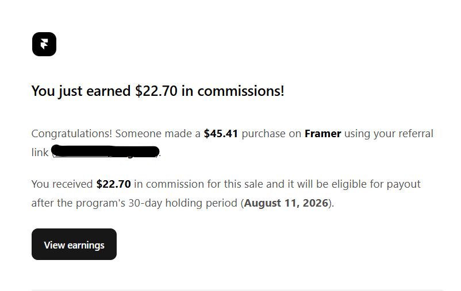Click the words You received
This screenshot has height=291, width=461.
(x=62, y=184)
